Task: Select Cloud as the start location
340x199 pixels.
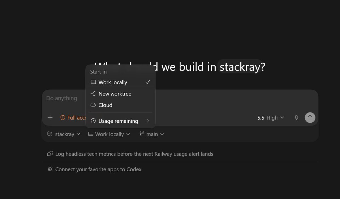Action: tap(120, 105)
